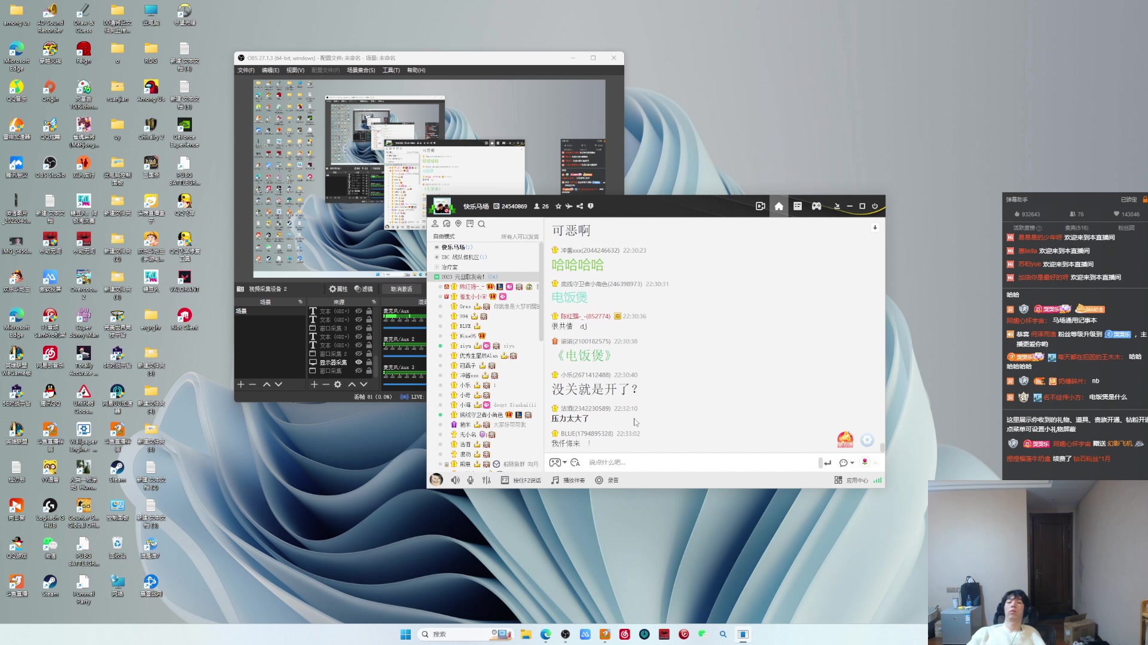
Task: Open the OBS 工具(T) menu
Action: (391, 70)
